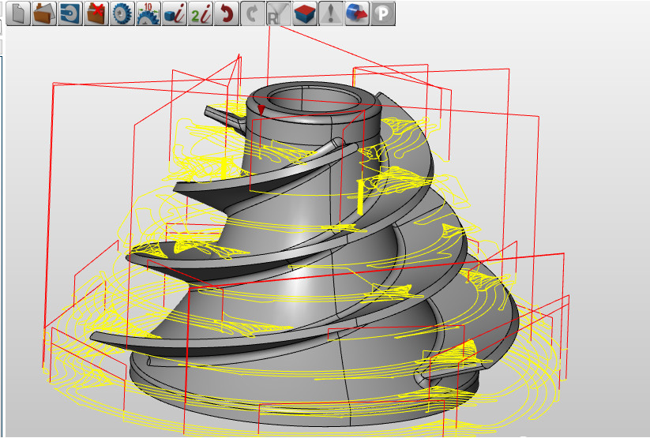The height and width of the screenshot is (438, 650).
Task: Click the gray circular P button
Action: point(383,13)
